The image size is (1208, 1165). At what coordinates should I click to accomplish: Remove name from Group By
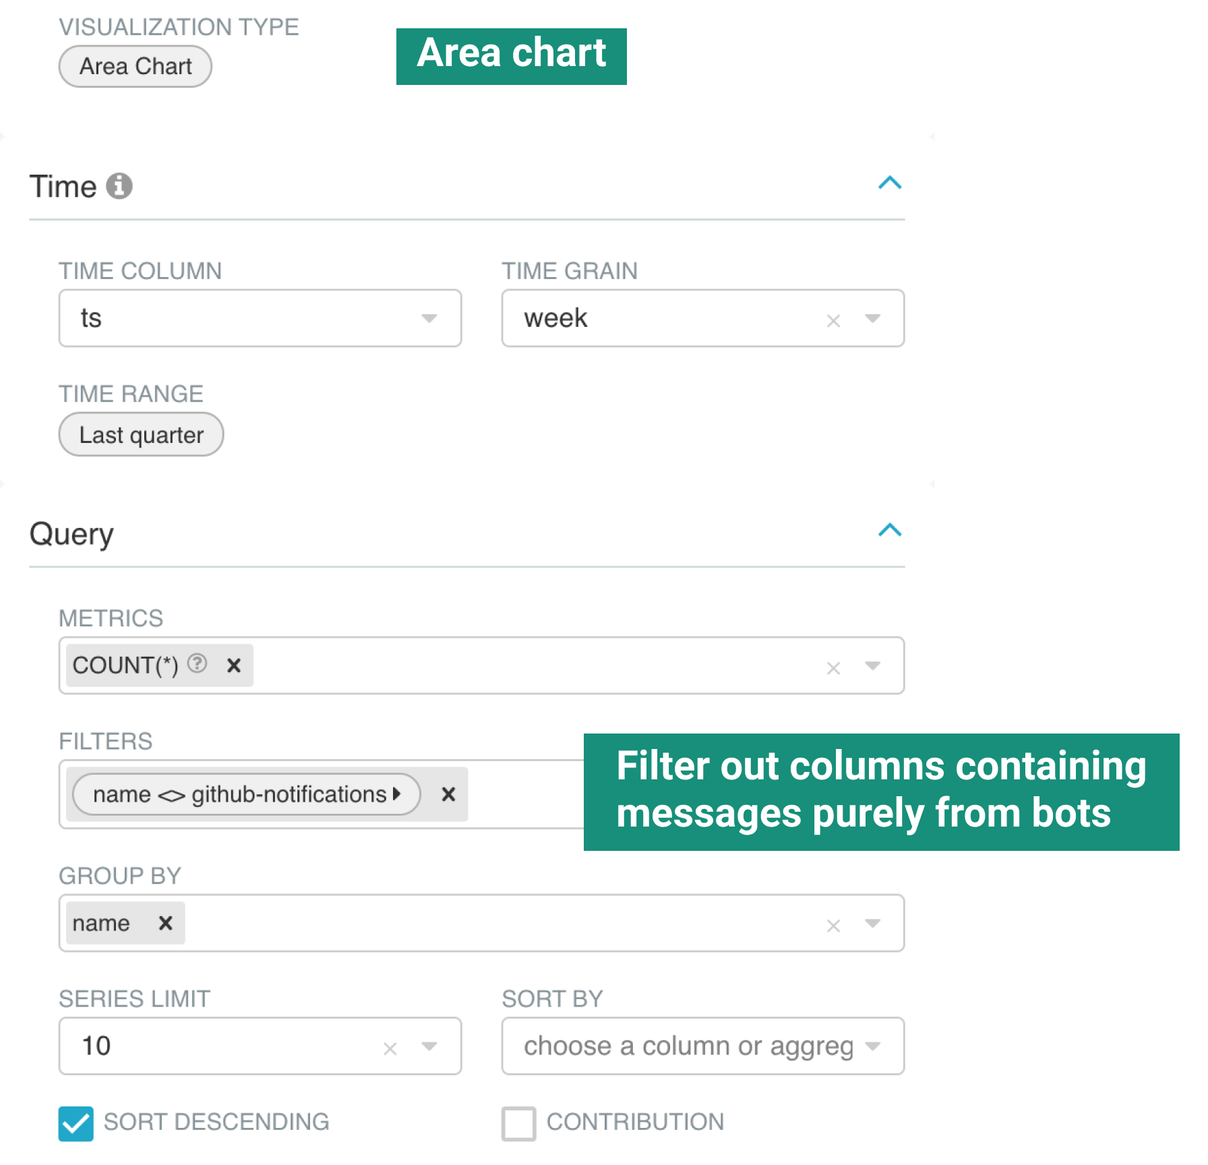click(x=165, y=923)
